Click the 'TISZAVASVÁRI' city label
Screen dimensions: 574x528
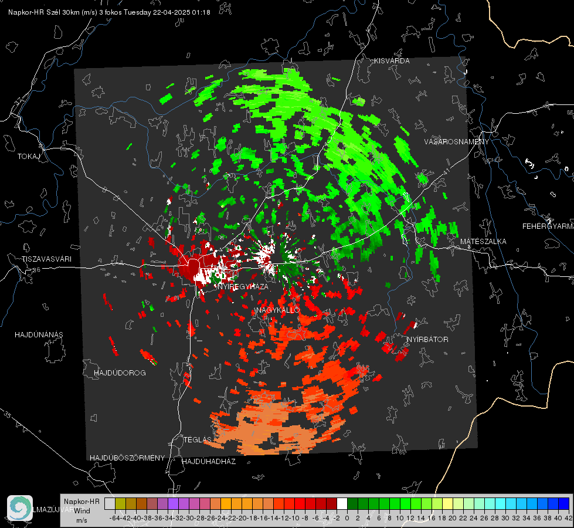point(46,259)
